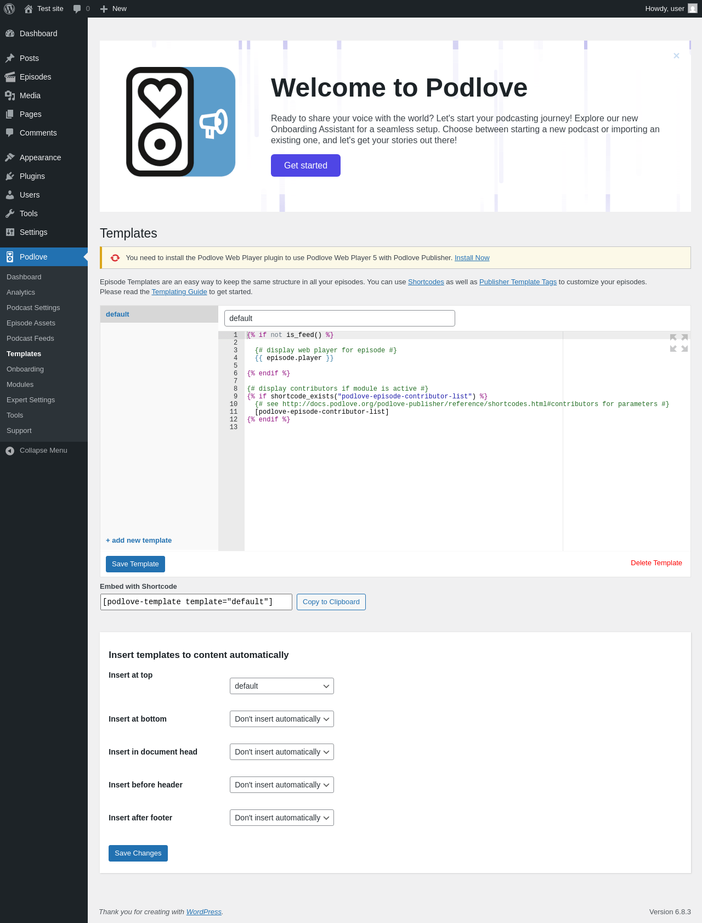Open the Publisher Template Tags link
The width and height of the screenshot is (702, 923).
518,282
